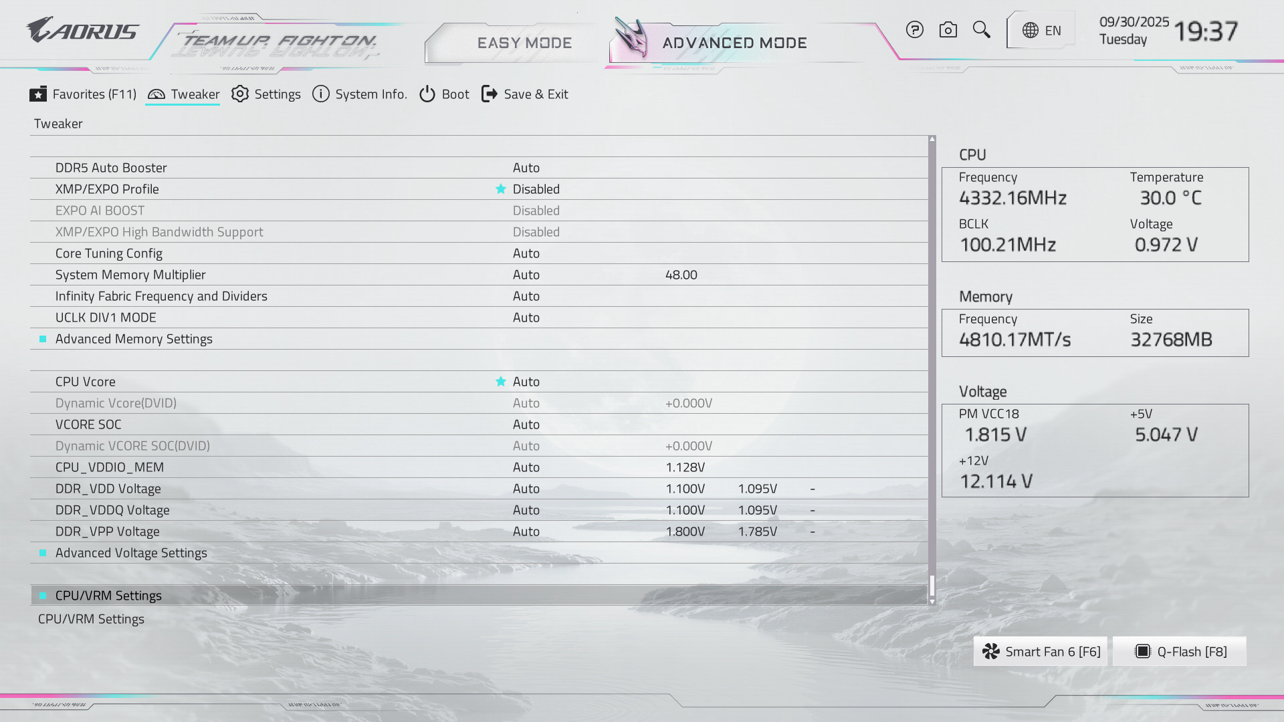This screenshot has width=1284, height=722.
Task: Expand Advanced Memory Settings submenu
Action: coord(134,339)
